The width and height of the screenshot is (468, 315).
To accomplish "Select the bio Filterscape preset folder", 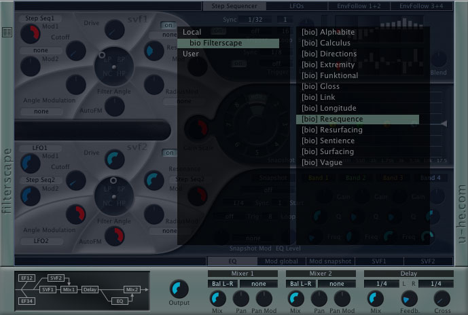I will click(x=228, y=43).
